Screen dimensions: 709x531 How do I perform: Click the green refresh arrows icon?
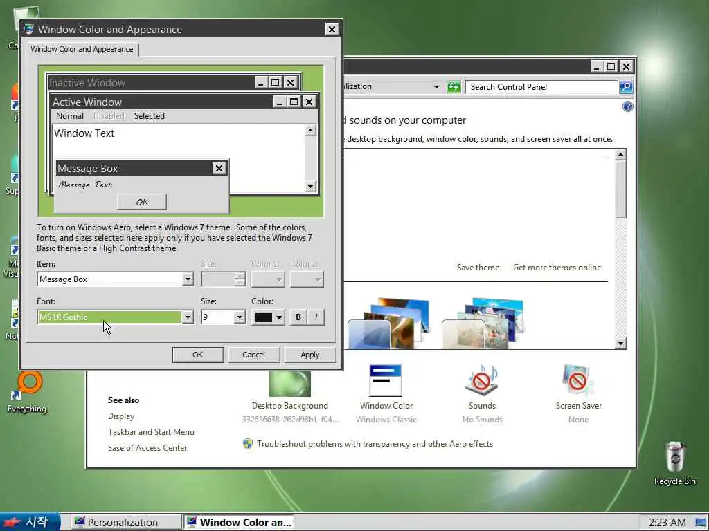453,86
